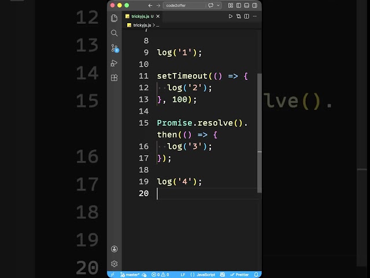Open the editor More Actions ellipsis
Image resolution: width=370 pixels, height=278 pixels.
(254, 16)
